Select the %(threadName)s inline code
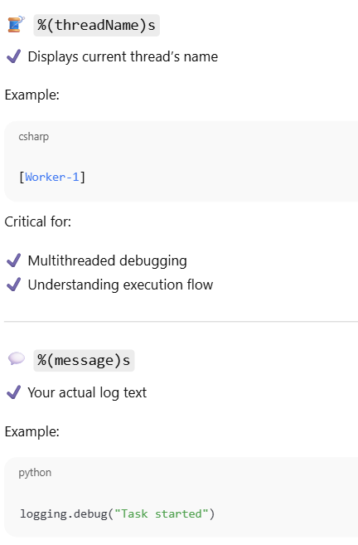The height and width of the screenshot is (545, 358). 96,26
